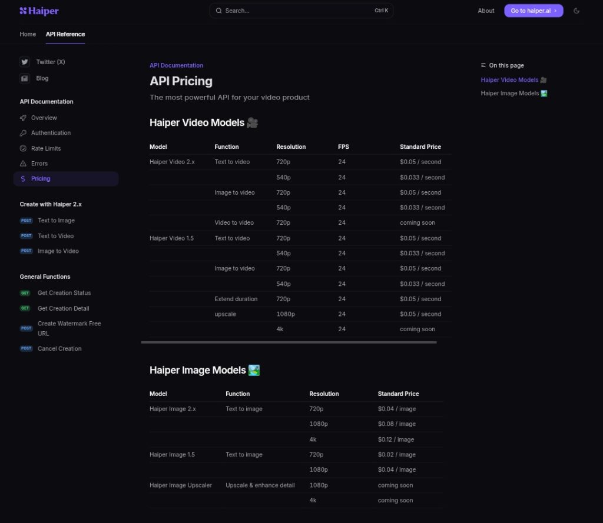Toggle dark mode with the moon icon
Viewport: 603px width, 523px height.
pyautogui.click(x=577, y=10)
